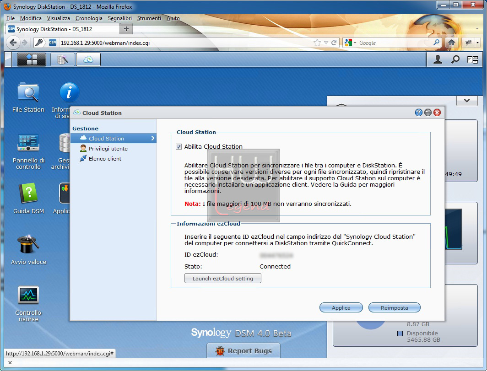This screenshot has height=371, width=487.
Task: Click the Connected status text
Action: [x=275, y=266]
